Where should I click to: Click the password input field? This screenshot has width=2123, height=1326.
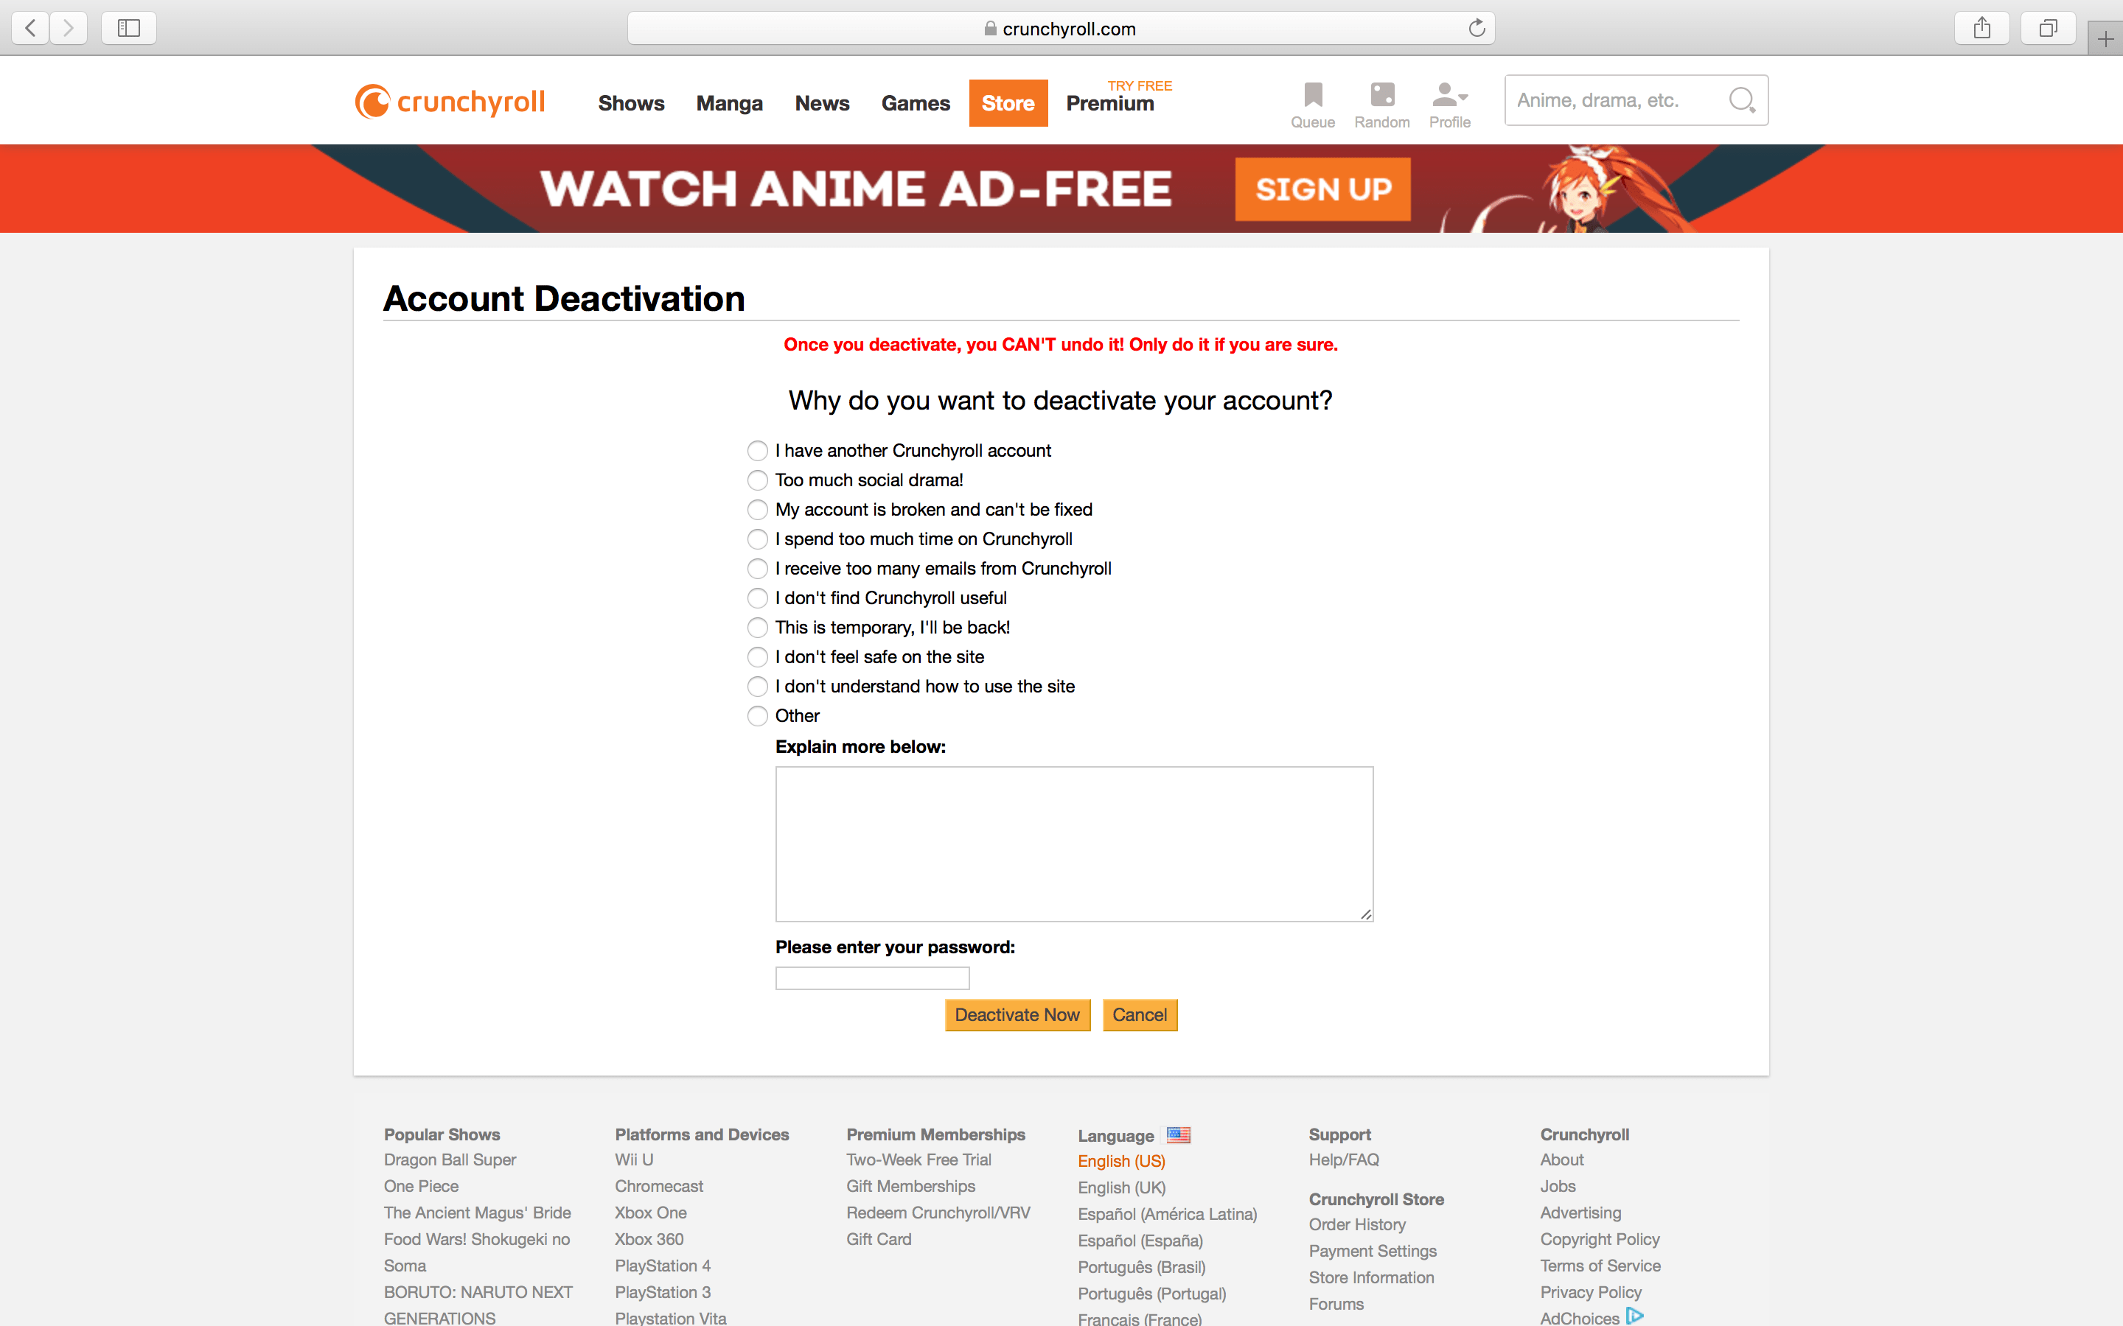click(872, 978)
